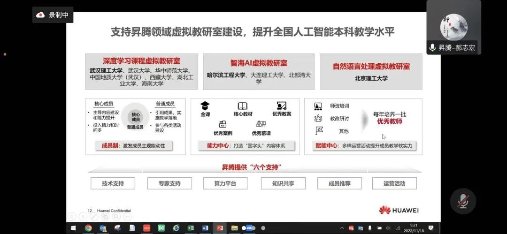Switch to Excel in the taskbar

(x=191, y=228)
